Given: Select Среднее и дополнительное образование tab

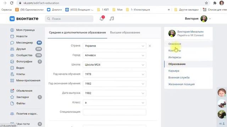Looking at the screenshot, I should pyautogui.click(x=77, y=32).
